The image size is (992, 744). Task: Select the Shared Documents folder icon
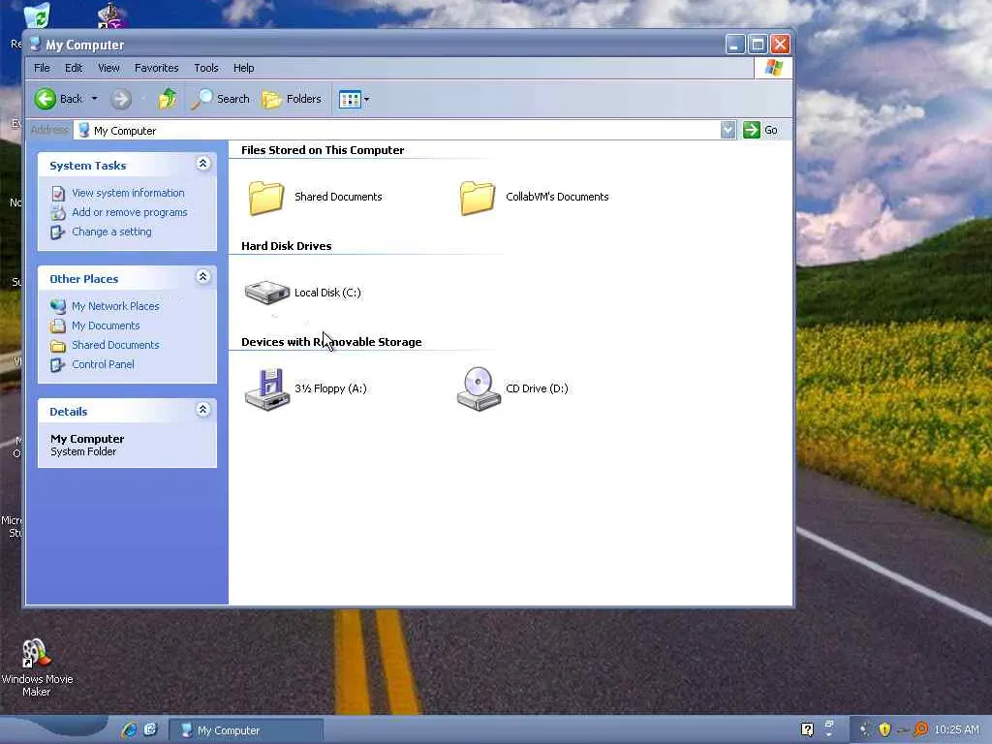click(x=265, y=198)
